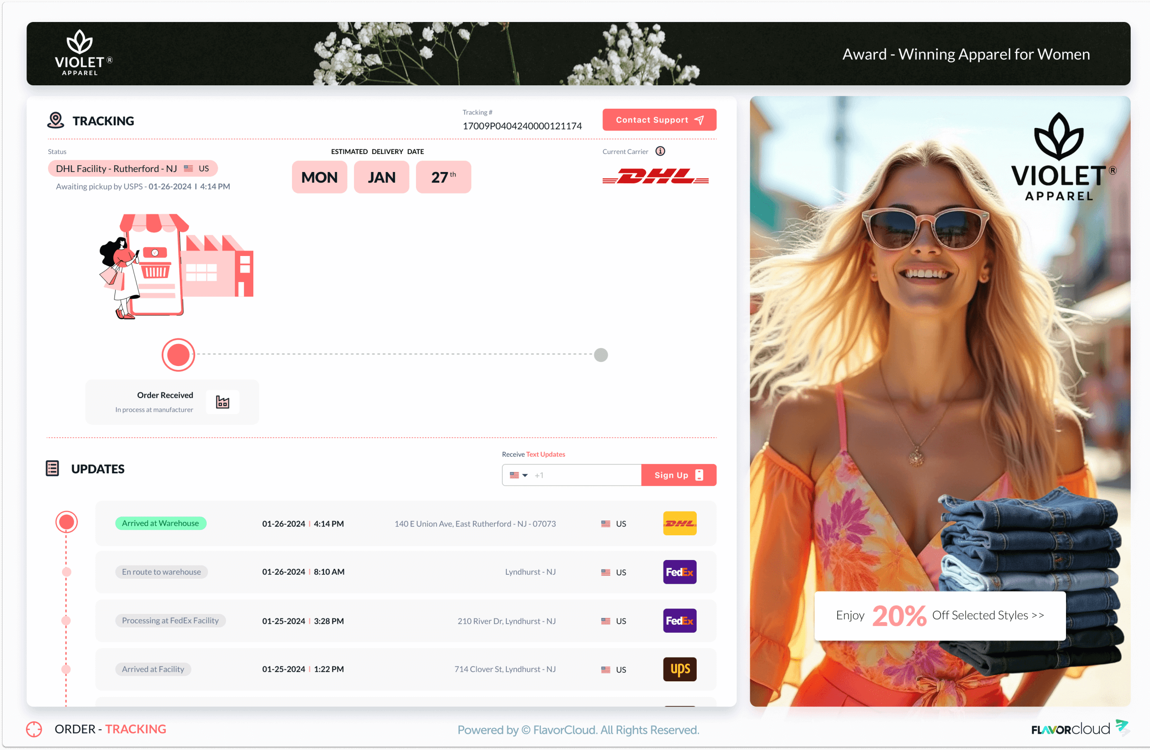Screen dimensions: 1150x750
Task: Select the 'Processing at FedEx Facility' update entry
Action: [170, 621]
